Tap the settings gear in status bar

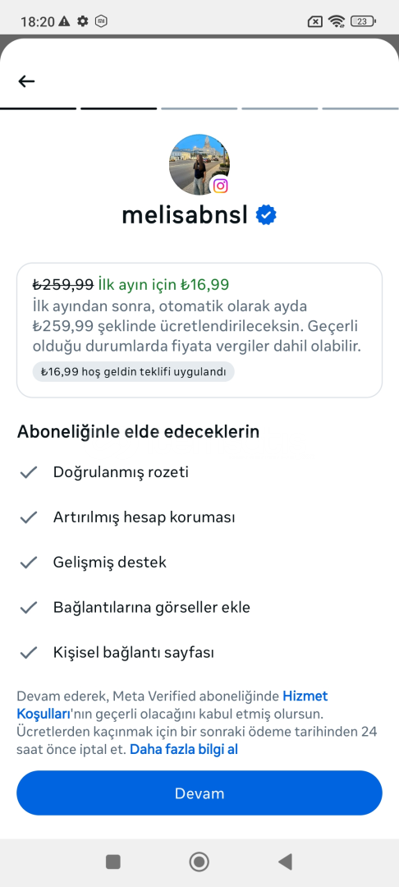click(83, 21)
